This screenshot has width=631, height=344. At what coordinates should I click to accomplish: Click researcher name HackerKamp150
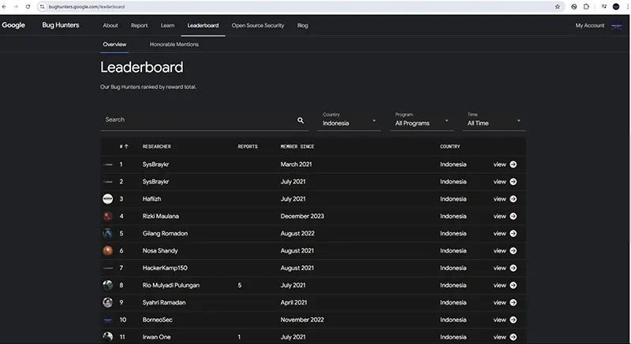coord(165,268)
